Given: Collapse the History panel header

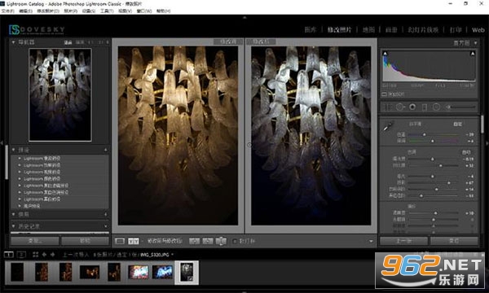Looking at the screenshot, I should coord(13,226).
